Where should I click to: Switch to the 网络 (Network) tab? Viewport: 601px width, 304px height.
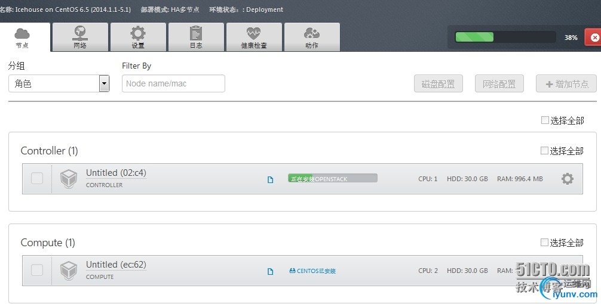(80, 37)
